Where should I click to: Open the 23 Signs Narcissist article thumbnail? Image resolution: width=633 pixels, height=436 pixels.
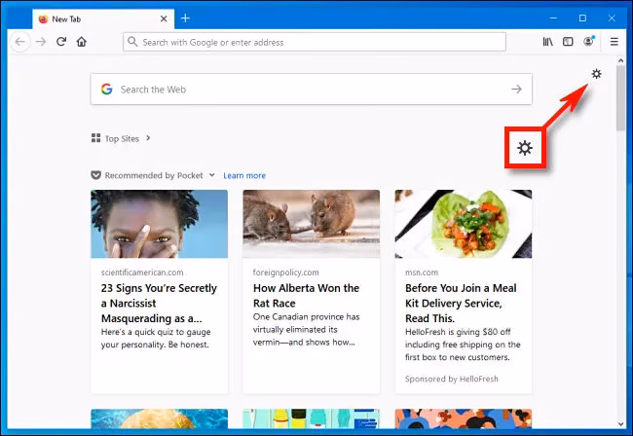159,224
